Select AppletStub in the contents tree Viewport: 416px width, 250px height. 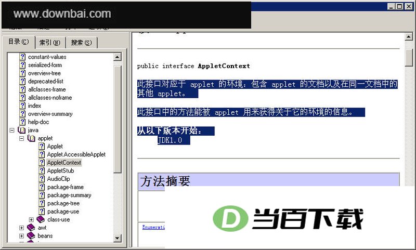point(60,170)
